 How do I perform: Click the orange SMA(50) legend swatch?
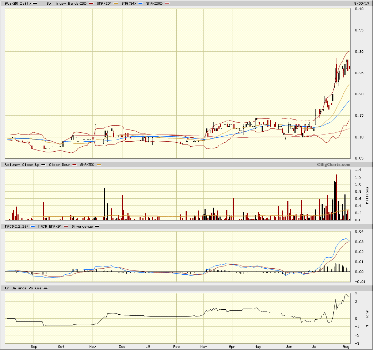tap(99, 165)
